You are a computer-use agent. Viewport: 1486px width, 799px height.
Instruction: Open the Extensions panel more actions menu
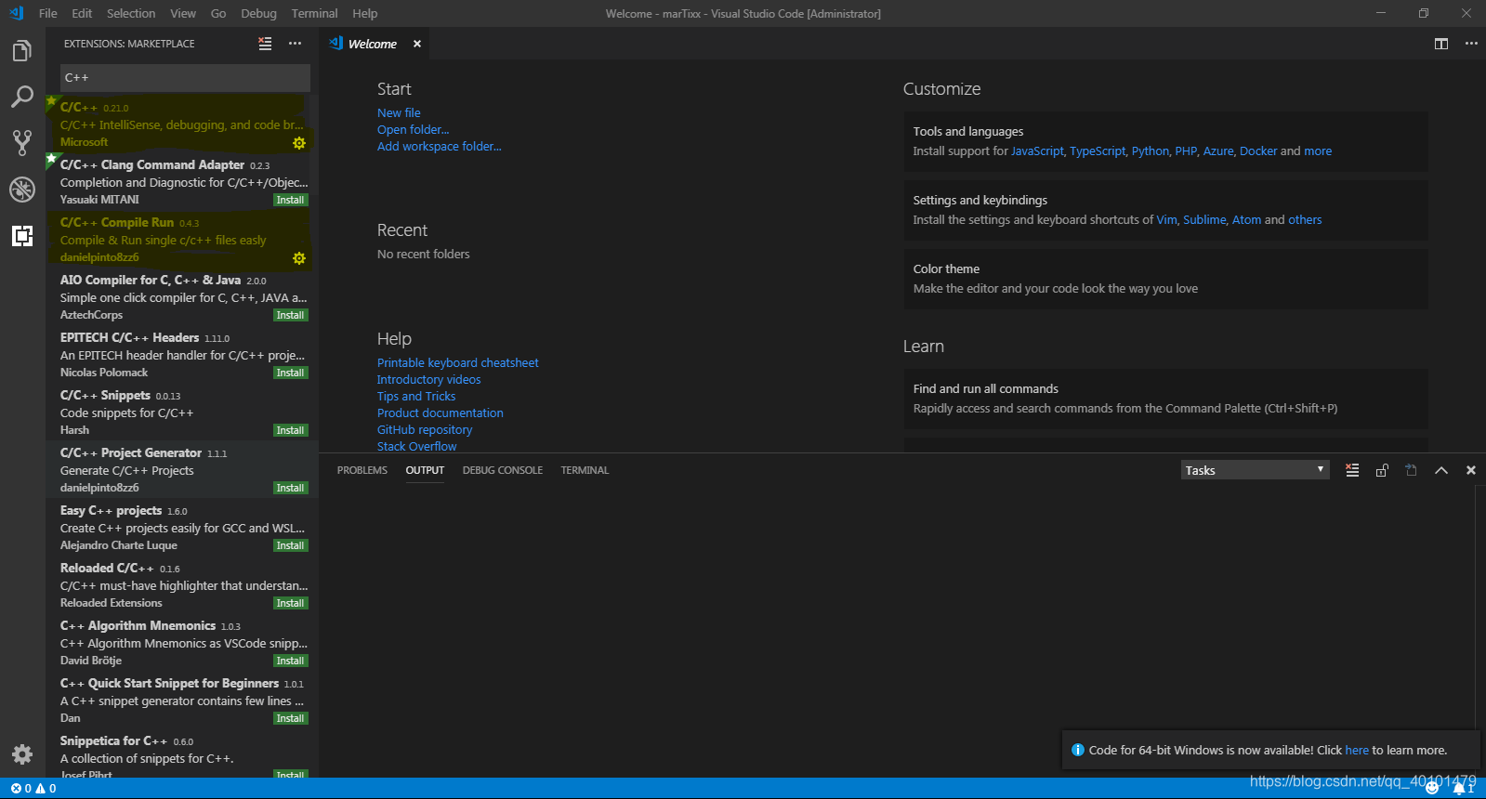[295, 44]
